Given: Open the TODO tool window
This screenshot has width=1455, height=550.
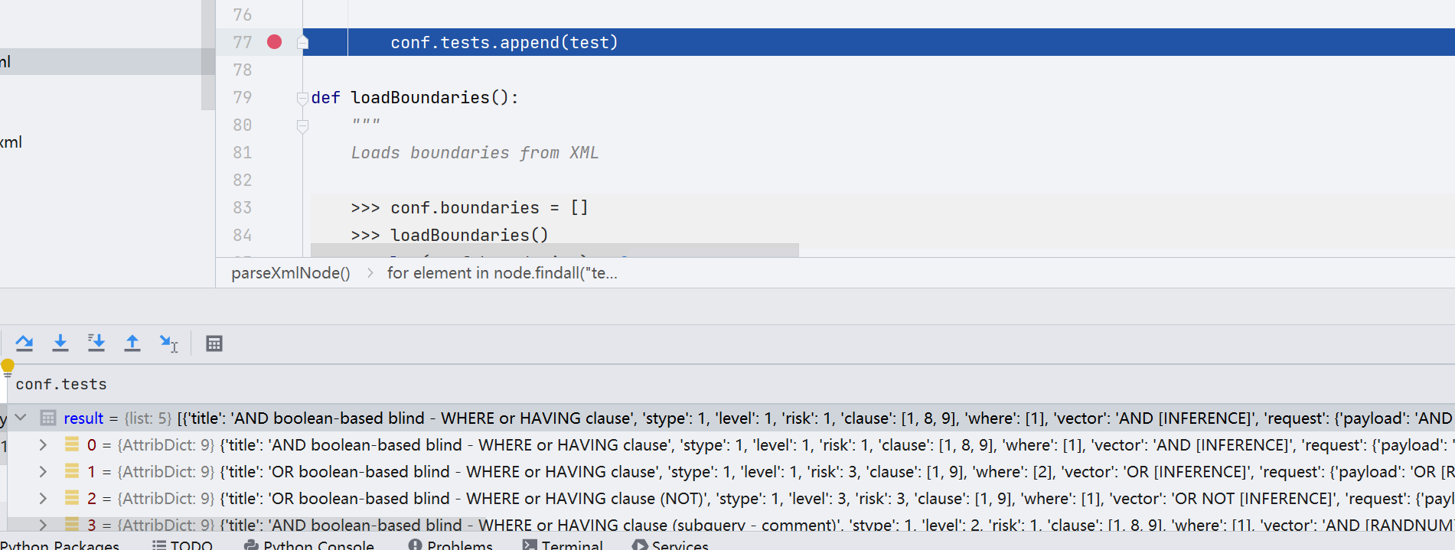Looking at the screenshot, I should click(182, 545).
